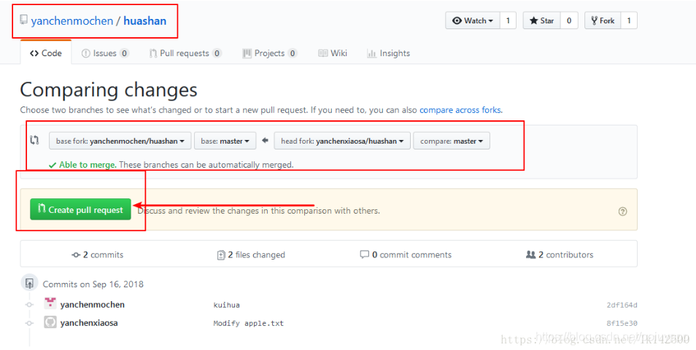The height and width of the screenshot is (350, 696).
Task: Switch to the Code tab
Action: click(46, 53)
